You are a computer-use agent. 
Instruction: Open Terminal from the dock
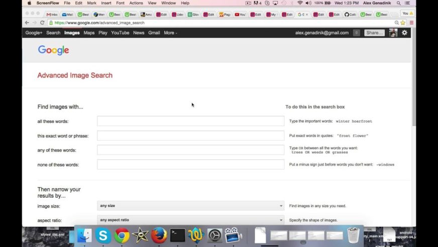tap(178, 235)
